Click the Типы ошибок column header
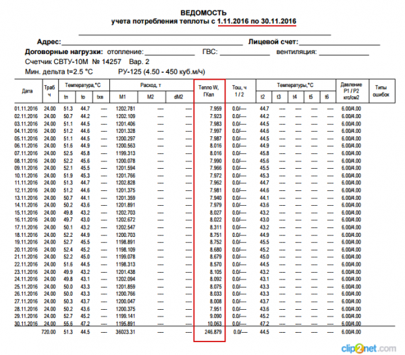 pyautogui.click(x=381, y=91)
